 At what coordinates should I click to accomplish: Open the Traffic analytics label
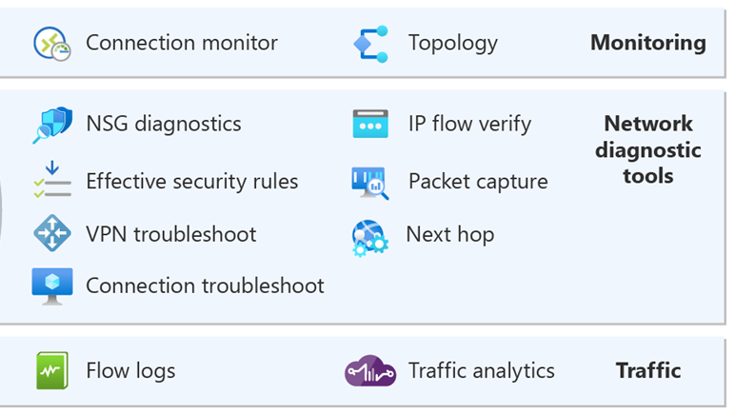[x=481, y=370]
